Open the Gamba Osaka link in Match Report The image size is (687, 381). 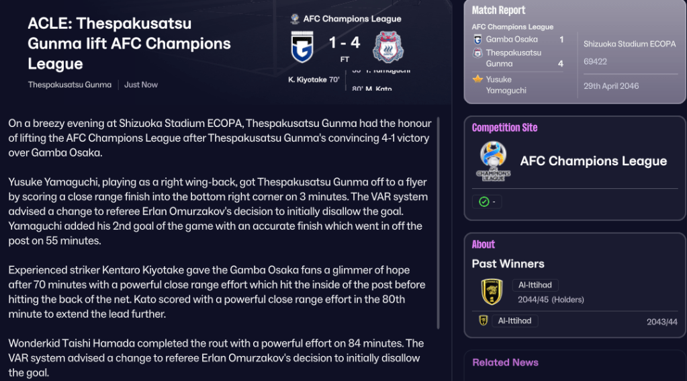pos(512,40)
